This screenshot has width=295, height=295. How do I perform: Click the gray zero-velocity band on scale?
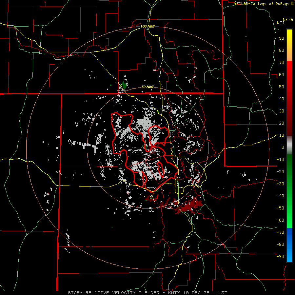(289, 145)
